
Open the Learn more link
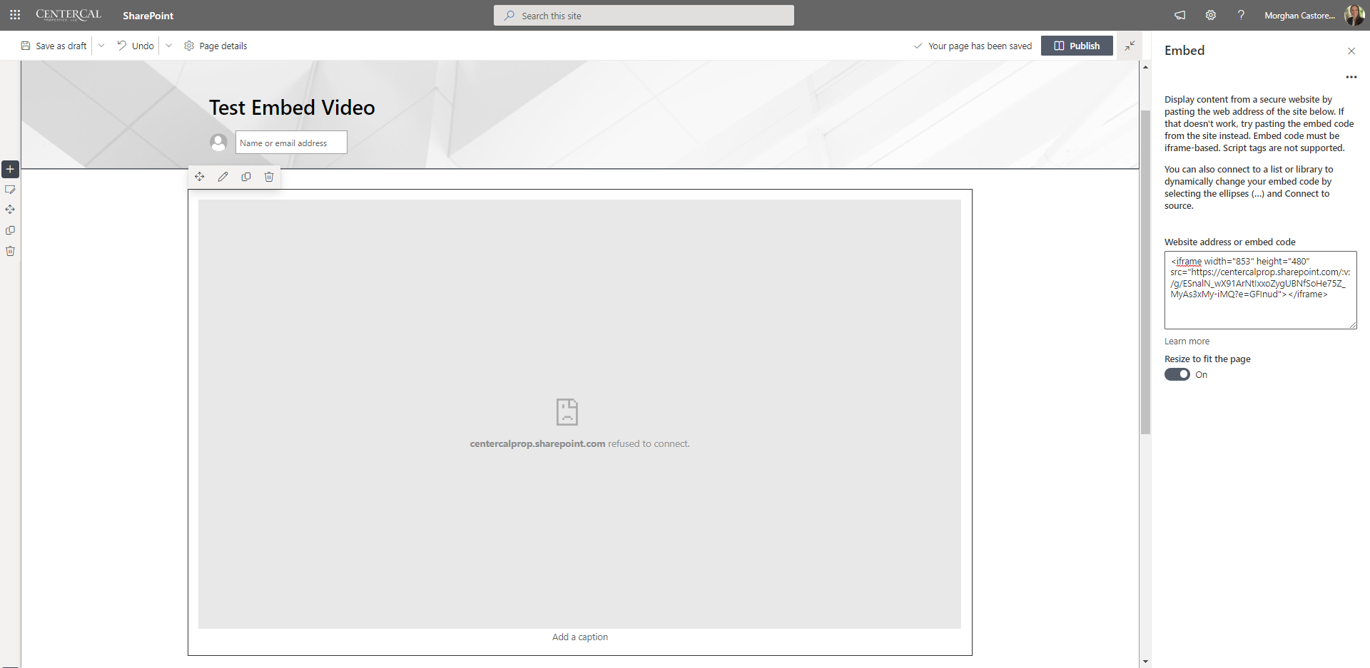click(x=1187, y=341)
